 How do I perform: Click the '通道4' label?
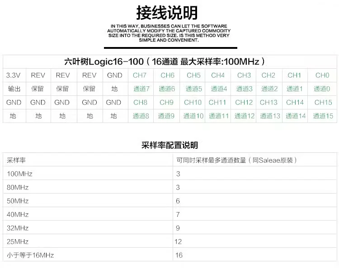[x=219, y=89]
